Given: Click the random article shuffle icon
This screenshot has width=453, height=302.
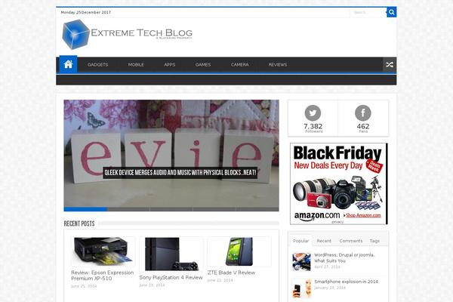Looking at the screenshot, I should 390,65.
